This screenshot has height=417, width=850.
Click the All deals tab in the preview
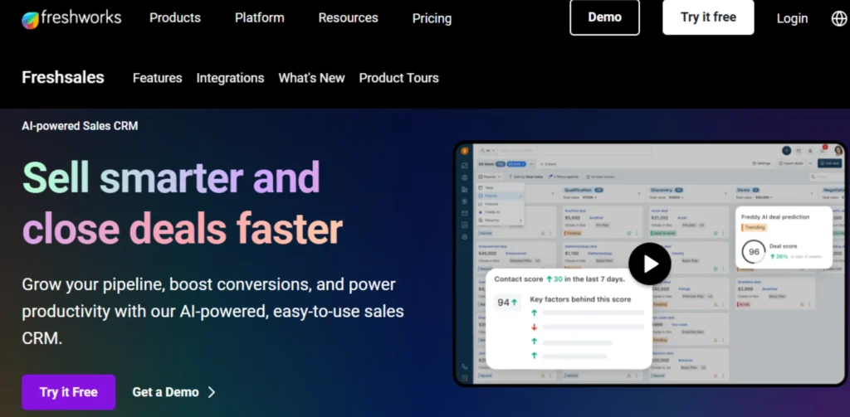coord(486,163)
